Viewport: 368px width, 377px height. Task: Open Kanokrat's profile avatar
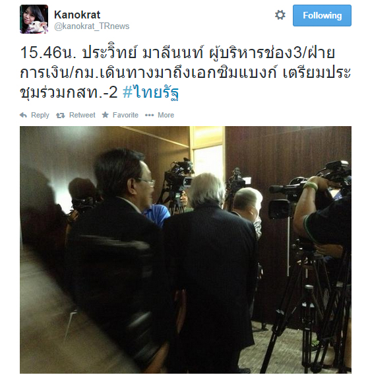tap(34, 19)
